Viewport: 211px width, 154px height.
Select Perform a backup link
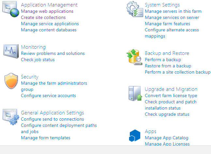coord(163,60)
